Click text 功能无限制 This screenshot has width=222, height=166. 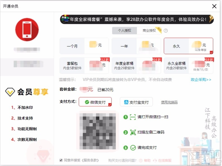click(x=27, y=129)
